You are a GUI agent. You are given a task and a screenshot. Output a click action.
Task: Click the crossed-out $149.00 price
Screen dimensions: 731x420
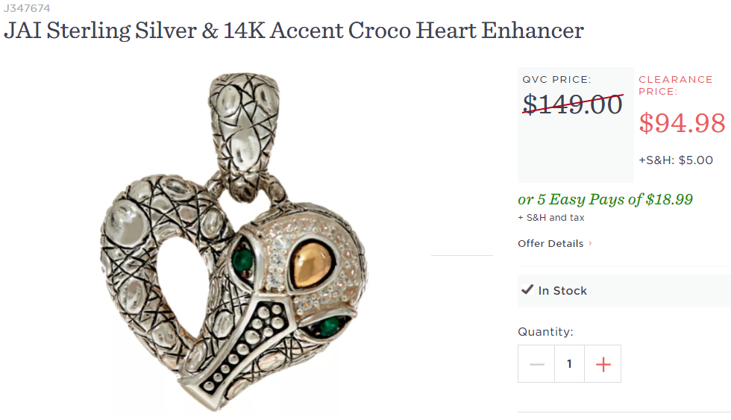pyautogui.click(x=573, y=104)
